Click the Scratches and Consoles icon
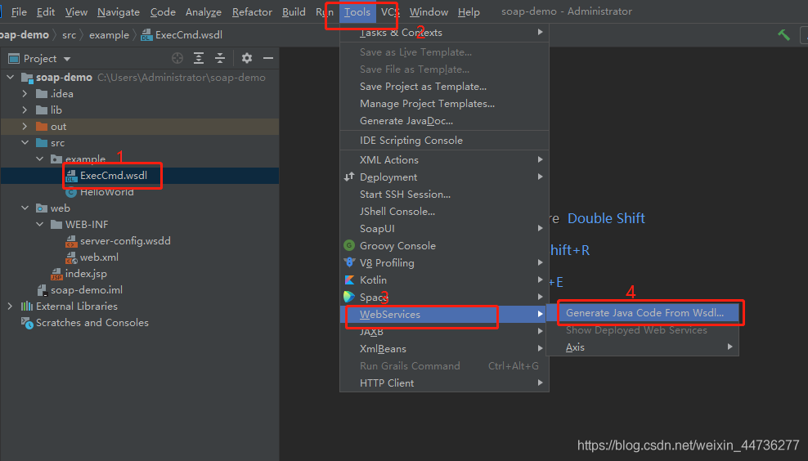The height and width of the screenshot is (461, 808). click(x=27, y=323)
